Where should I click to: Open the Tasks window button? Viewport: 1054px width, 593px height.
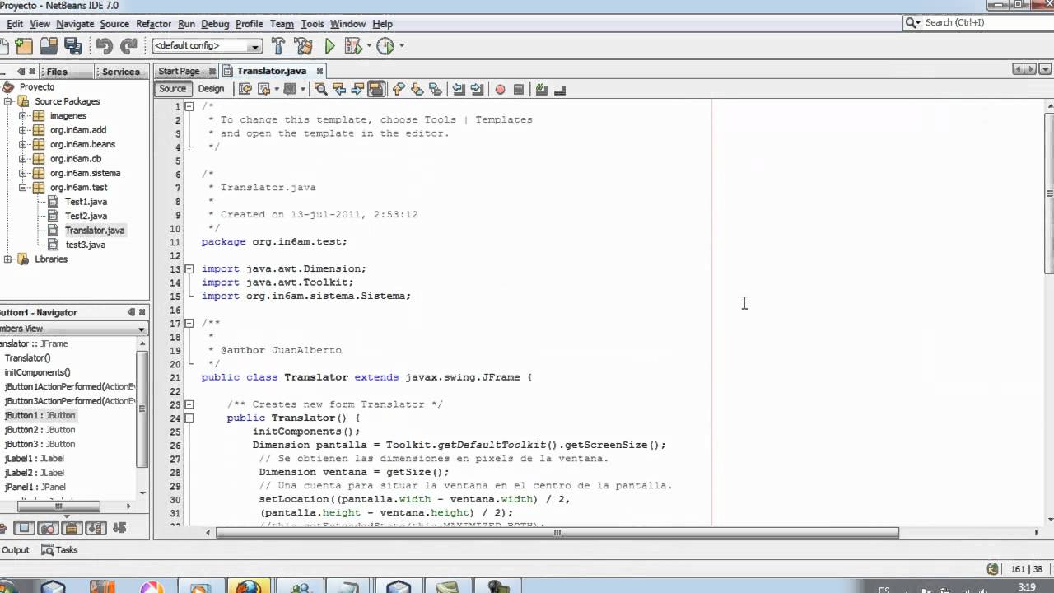(60, 550)
